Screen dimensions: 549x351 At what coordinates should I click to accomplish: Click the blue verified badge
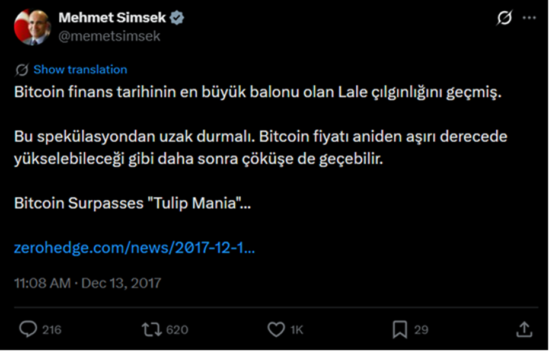click(x=177, y=18)
